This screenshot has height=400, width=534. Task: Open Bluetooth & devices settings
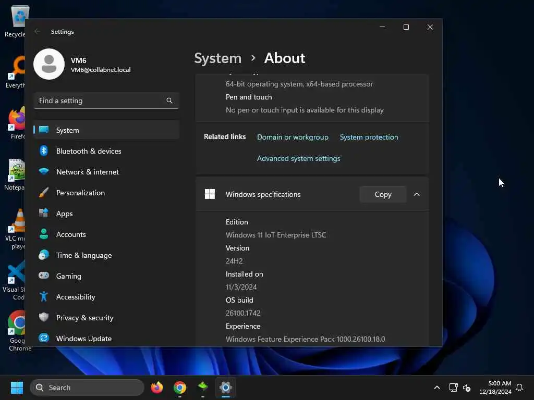(106, 151)
